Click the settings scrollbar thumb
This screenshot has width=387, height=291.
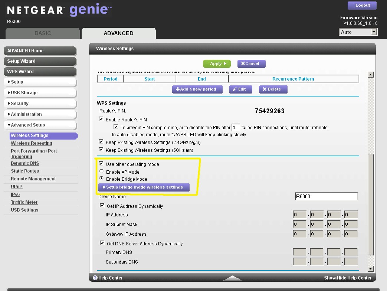coord(370,205)
